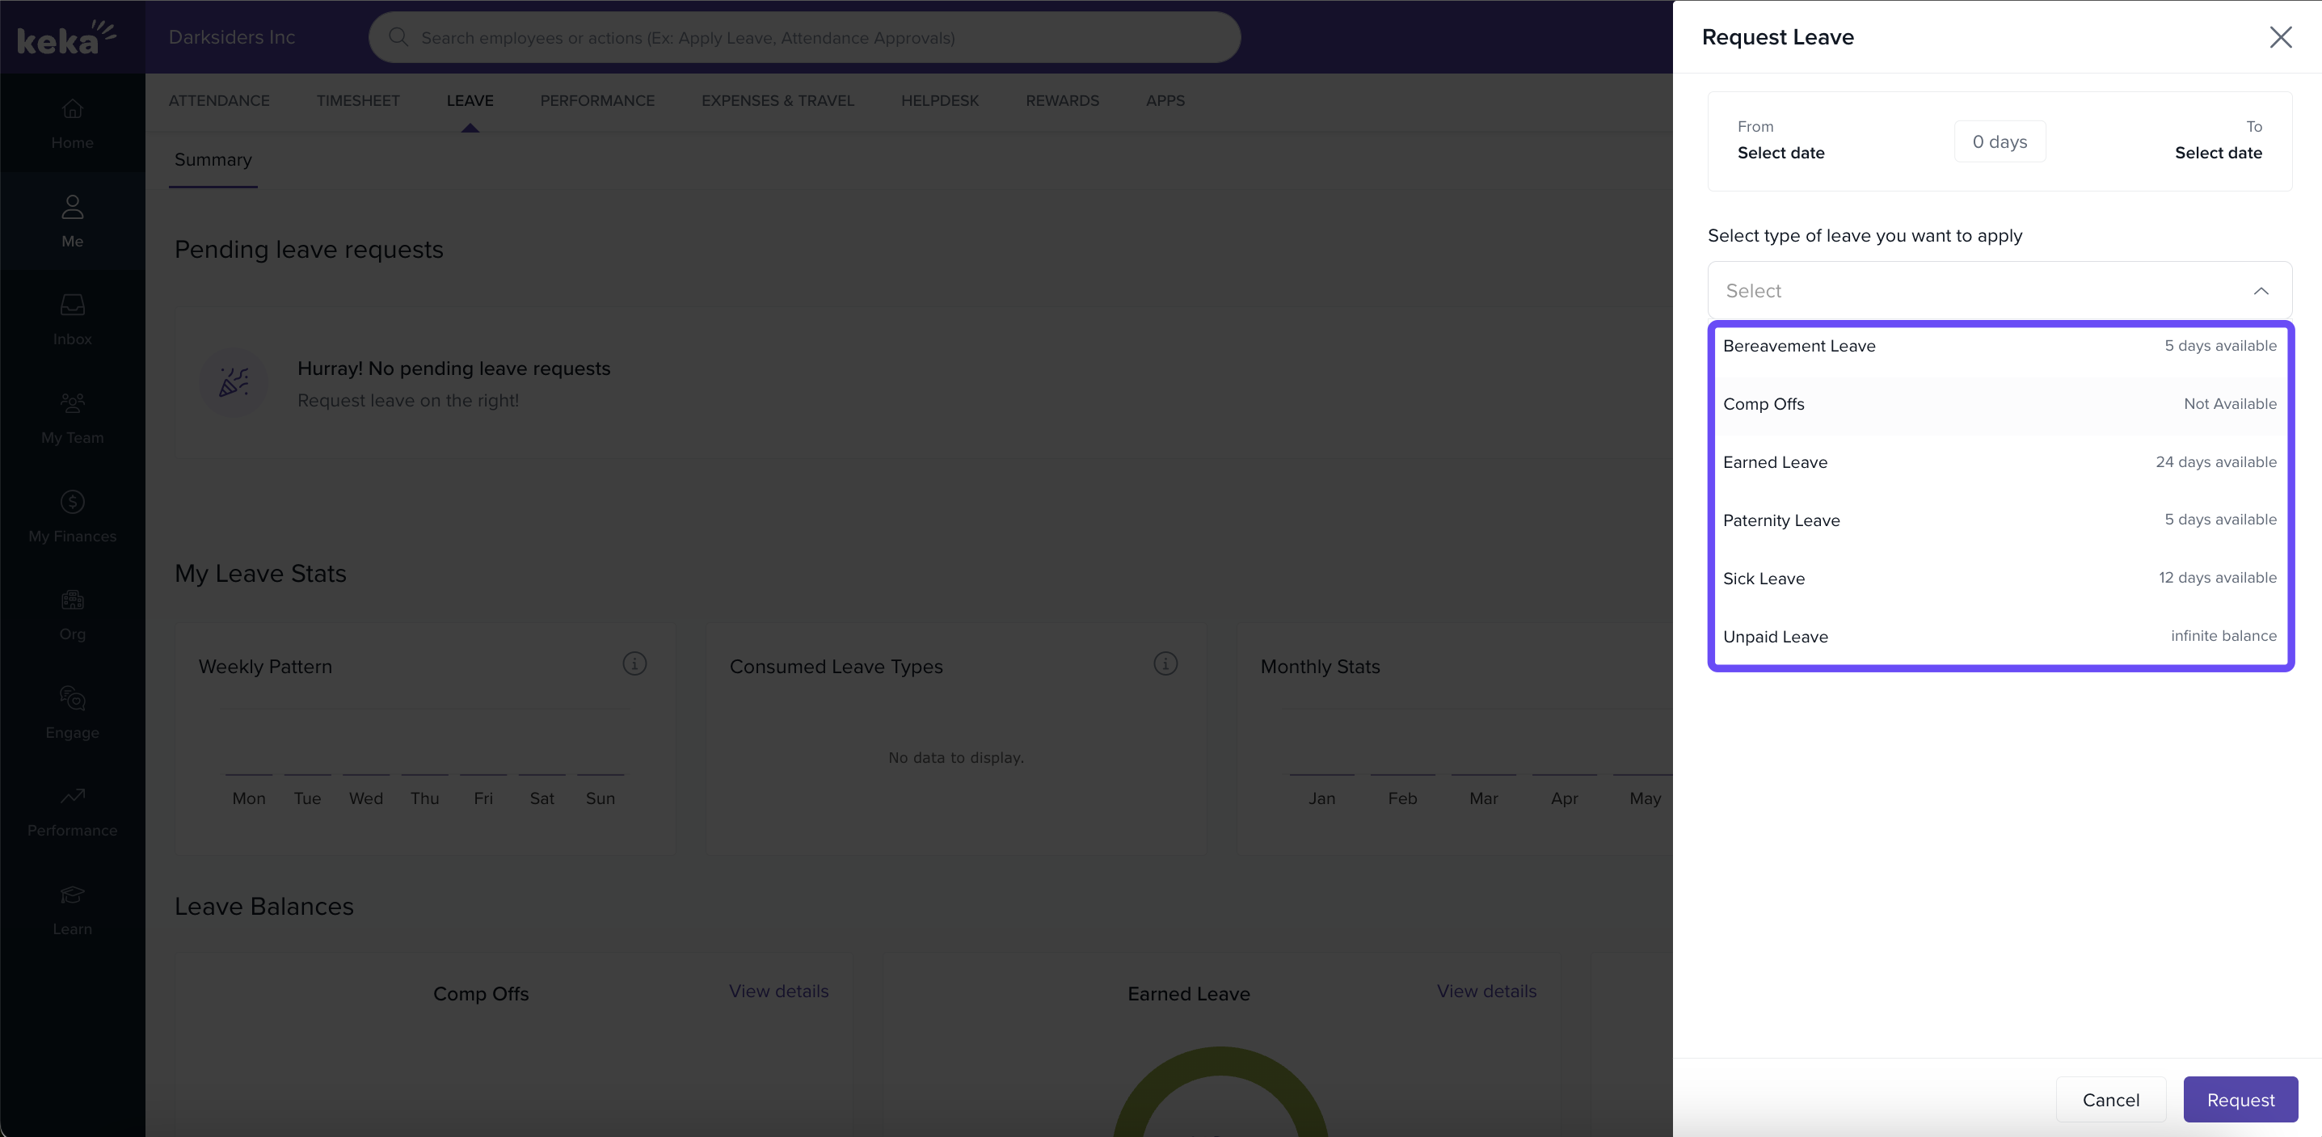Open My Finances dollar icon
The image size is (2322, 1137).
pyautogui.click(x=72, y=502)
